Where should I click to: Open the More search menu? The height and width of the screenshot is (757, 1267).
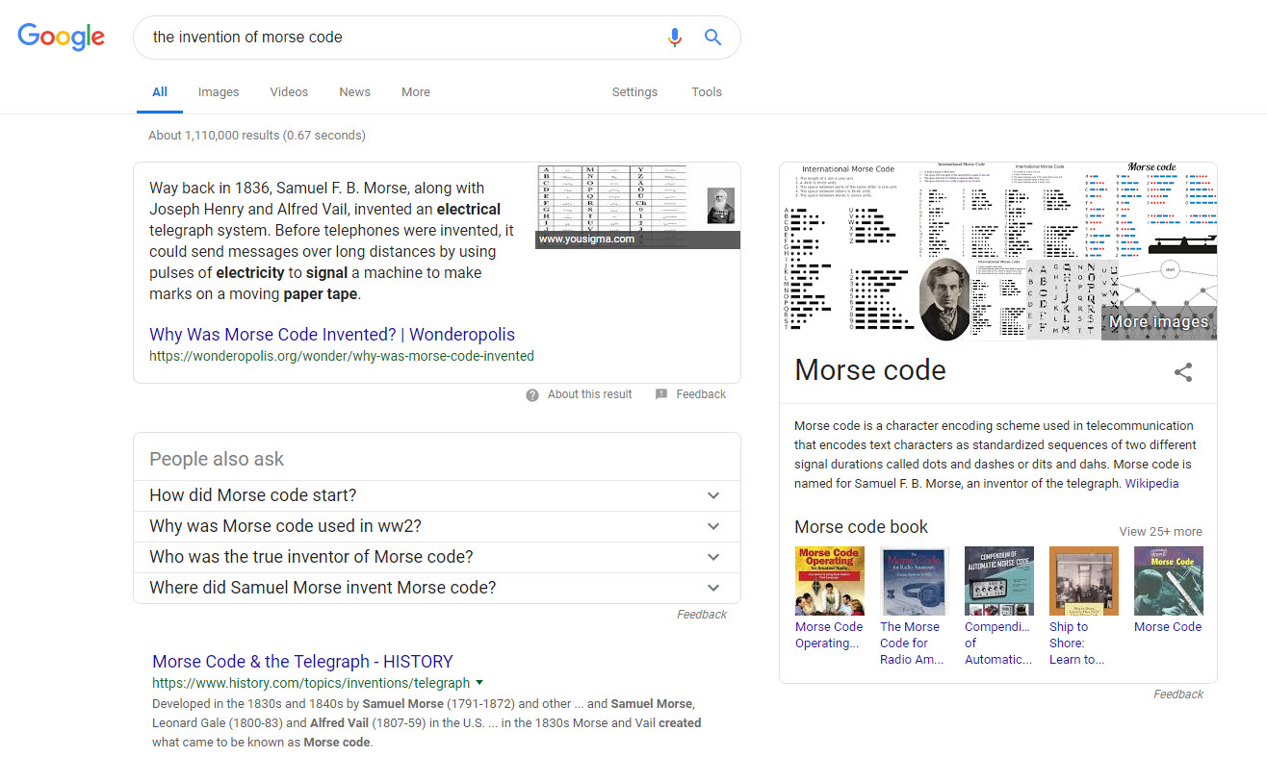(416, 92)
